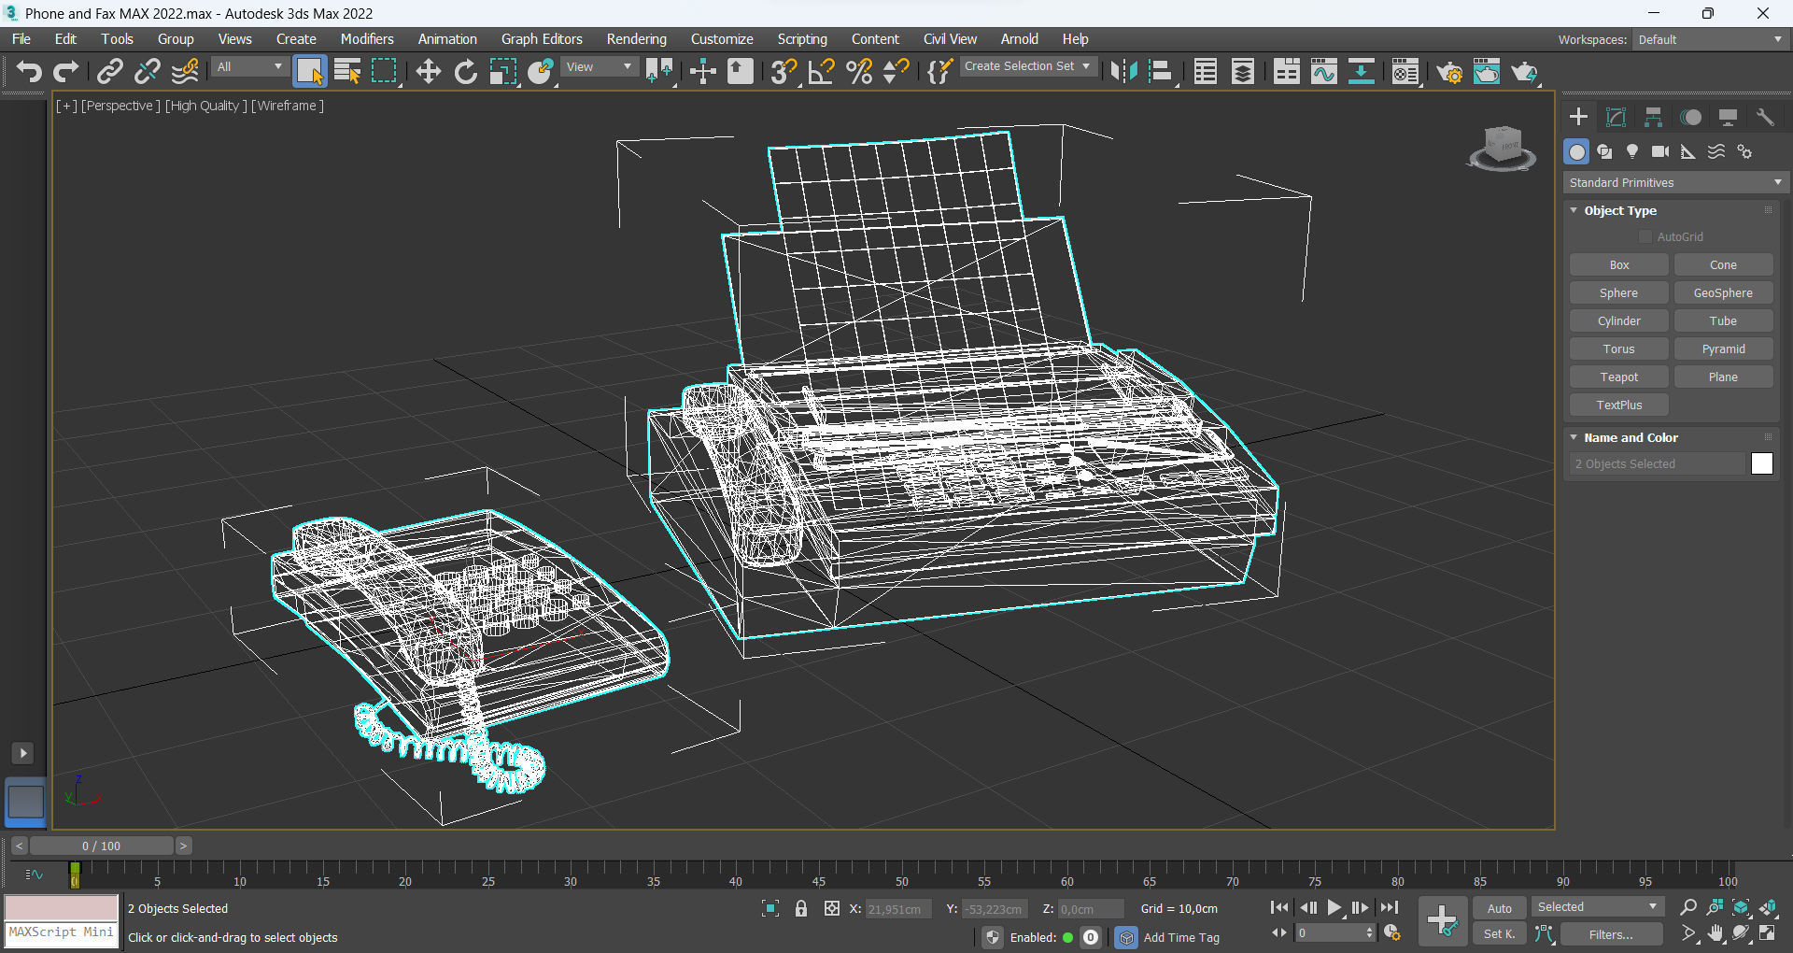The height and width of the screenshot is (953, 1793).
Task: Toggle the Percent Snap icon
Action: click(x=858, y=72)
